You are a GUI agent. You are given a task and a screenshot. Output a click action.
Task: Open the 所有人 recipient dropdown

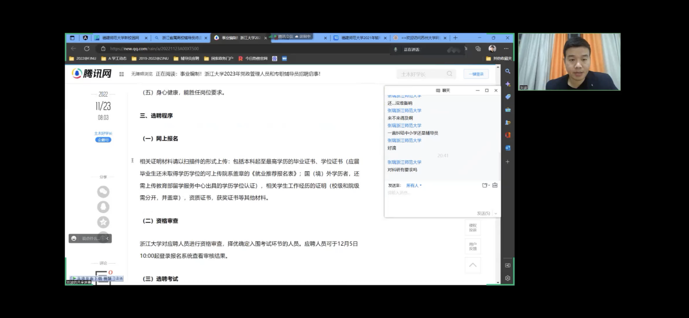point(414,185)
